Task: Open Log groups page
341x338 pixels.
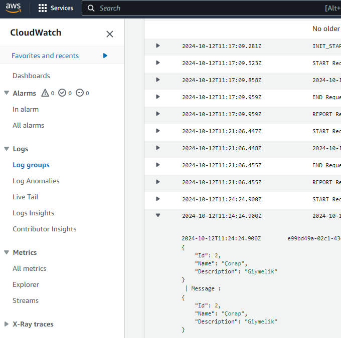Action: click(31, 165)
